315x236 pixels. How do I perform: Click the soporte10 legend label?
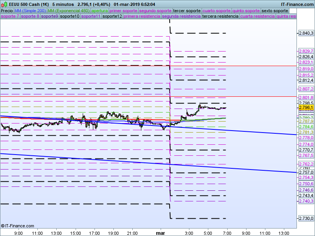[71, 17]
